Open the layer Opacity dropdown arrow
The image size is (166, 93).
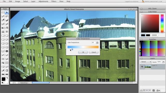click(x=163, y=62)
